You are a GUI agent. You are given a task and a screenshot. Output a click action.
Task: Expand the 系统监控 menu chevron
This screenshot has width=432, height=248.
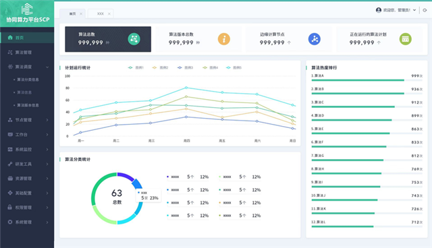click(47, 150)
